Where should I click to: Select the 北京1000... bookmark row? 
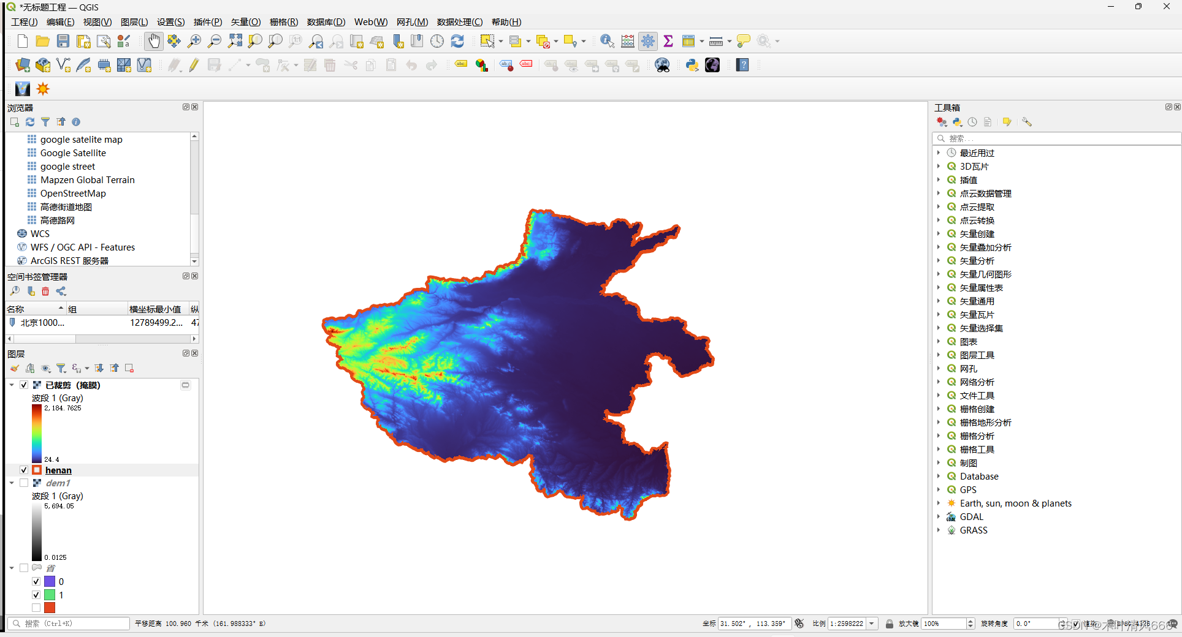102,323
